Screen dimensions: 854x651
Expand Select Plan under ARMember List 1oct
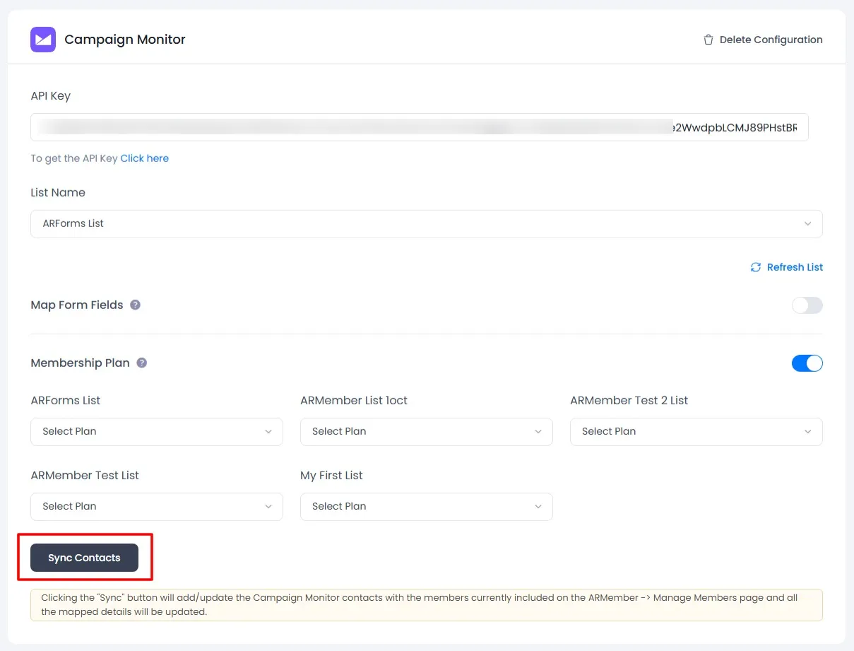(426, 431)
